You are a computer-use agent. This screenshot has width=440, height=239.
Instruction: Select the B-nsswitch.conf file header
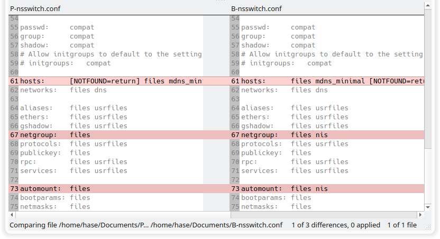click(256, 8)
